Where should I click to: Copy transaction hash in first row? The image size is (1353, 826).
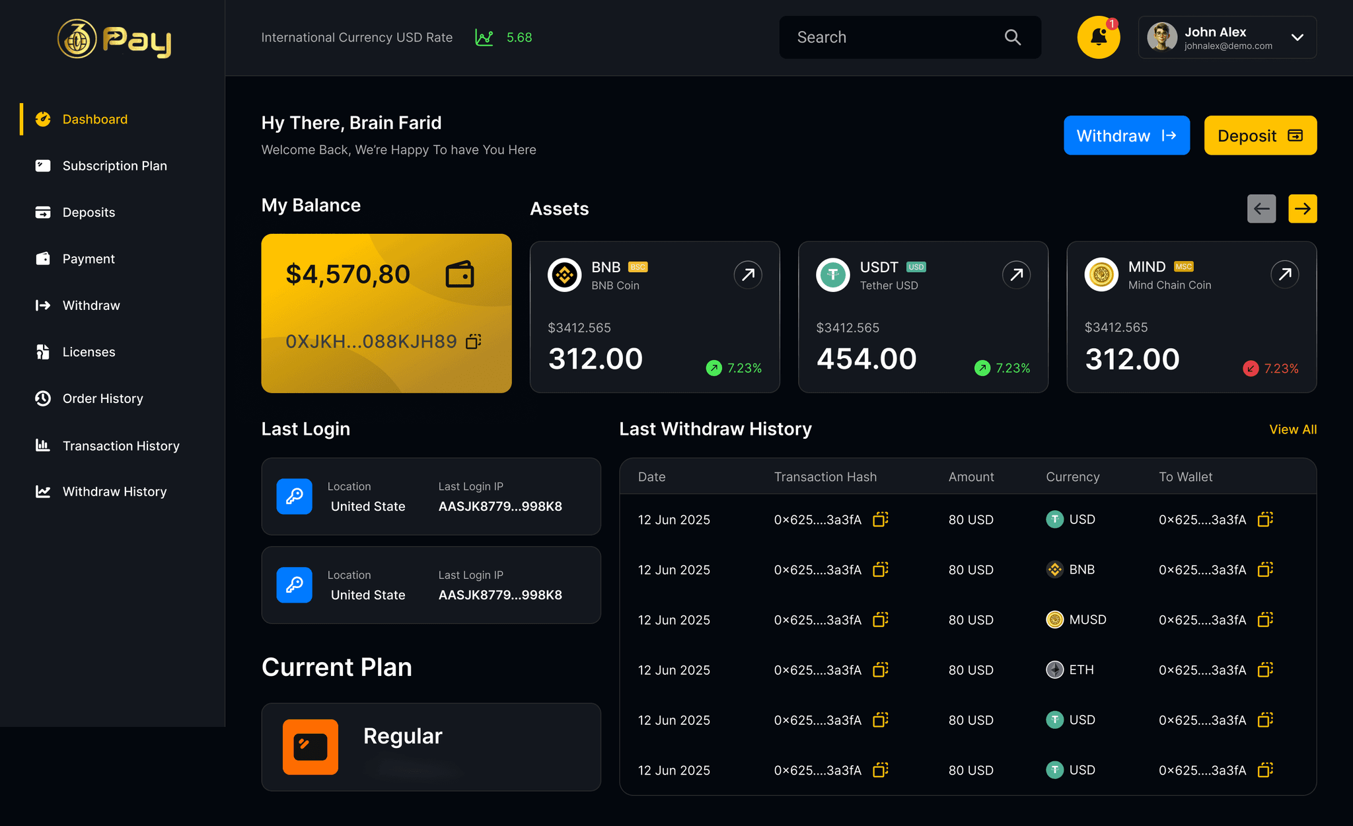(880, 519)
